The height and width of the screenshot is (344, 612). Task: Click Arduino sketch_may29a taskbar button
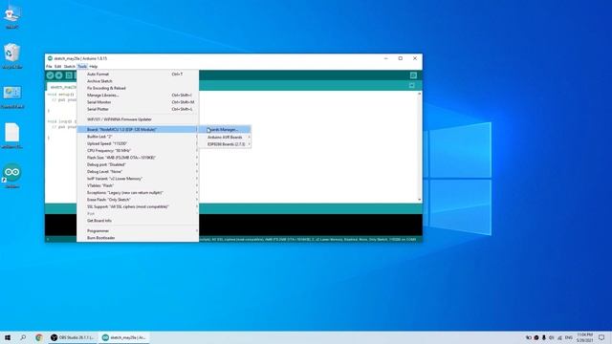[123, 337]
